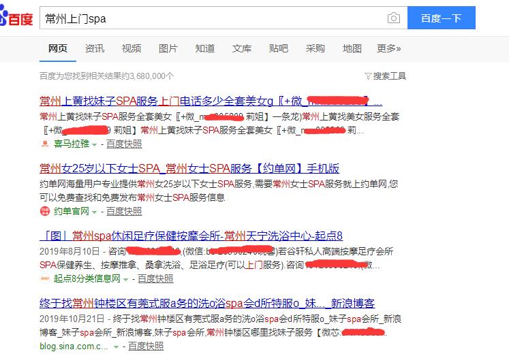Screen dimensions: 509x354
Task: Open the 图片 tab
Action: pyautogui.click(x=168, y=48)
